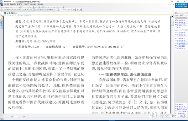The height and width of the screenshot is (121, 188).
Task: Click the 中国知网 link at bottom right
Action: (180, 105)
